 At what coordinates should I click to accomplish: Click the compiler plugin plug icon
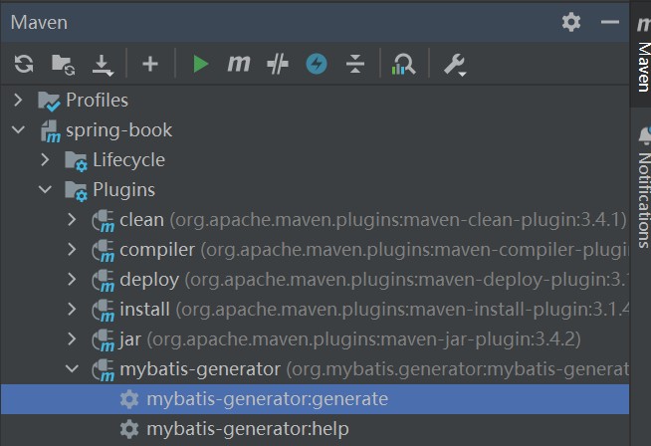click(103, 251)
